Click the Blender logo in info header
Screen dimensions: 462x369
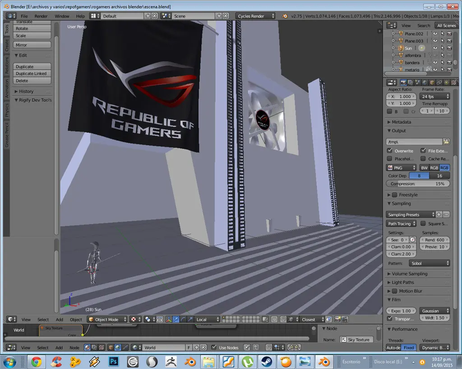[x=285, y=16]
